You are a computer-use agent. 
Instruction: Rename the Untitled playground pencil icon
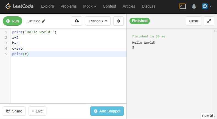tap(43, 21)
